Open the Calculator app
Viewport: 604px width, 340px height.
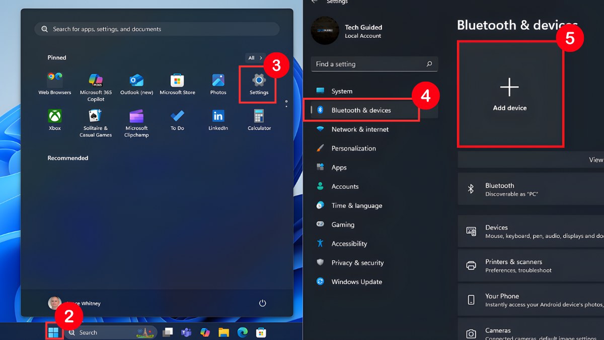tap(259, 120)
